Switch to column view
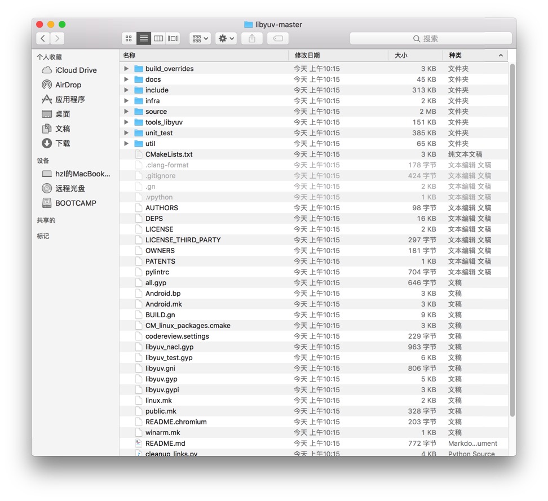 pos(158,38)
